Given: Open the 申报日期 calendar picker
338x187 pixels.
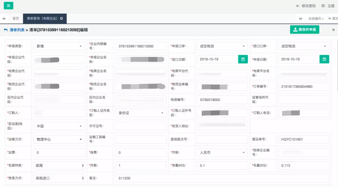Looking at the screenshot, I should (324, 59).
